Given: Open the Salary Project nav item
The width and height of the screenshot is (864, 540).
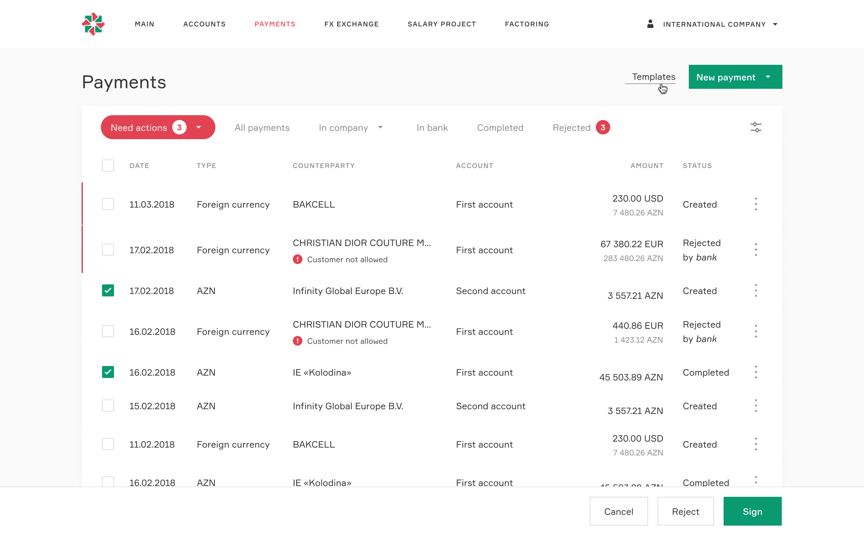Looking at the screenshot, I should [442, 24].
